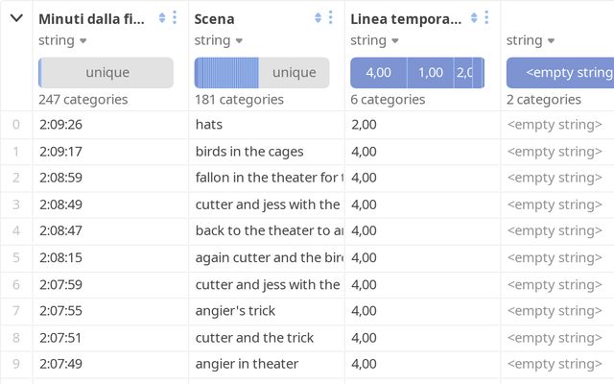Click the 'birds in the cages' cell
The width and height of the screenshot is (614, 384).
249,151
